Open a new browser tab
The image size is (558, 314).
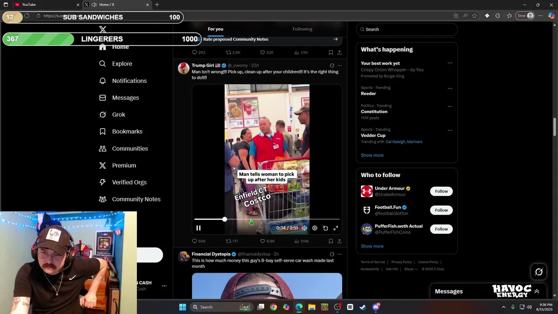[x=157, y=5]
